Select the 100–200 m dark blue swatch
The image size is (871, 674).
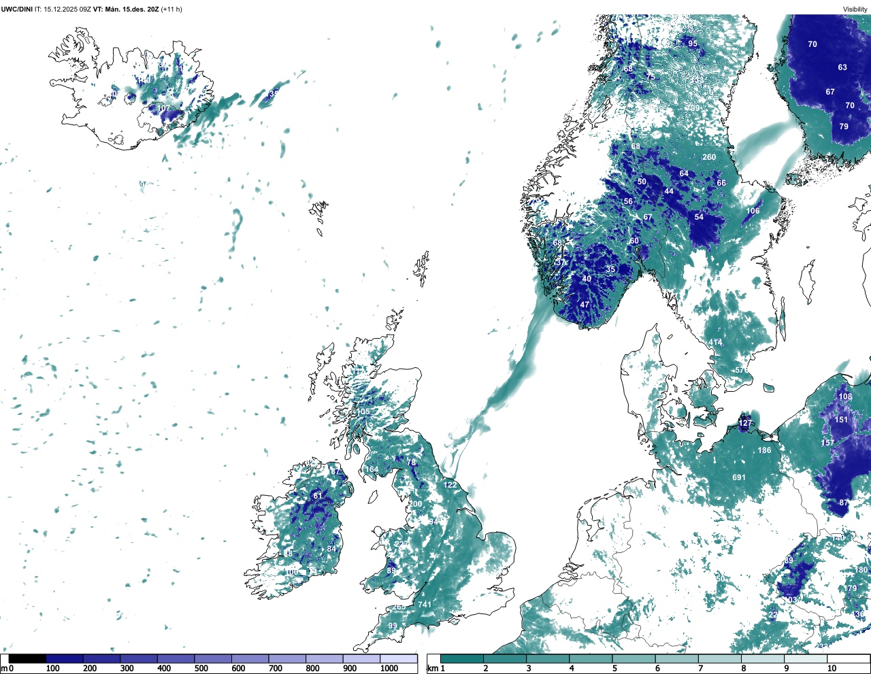(65, 658)
